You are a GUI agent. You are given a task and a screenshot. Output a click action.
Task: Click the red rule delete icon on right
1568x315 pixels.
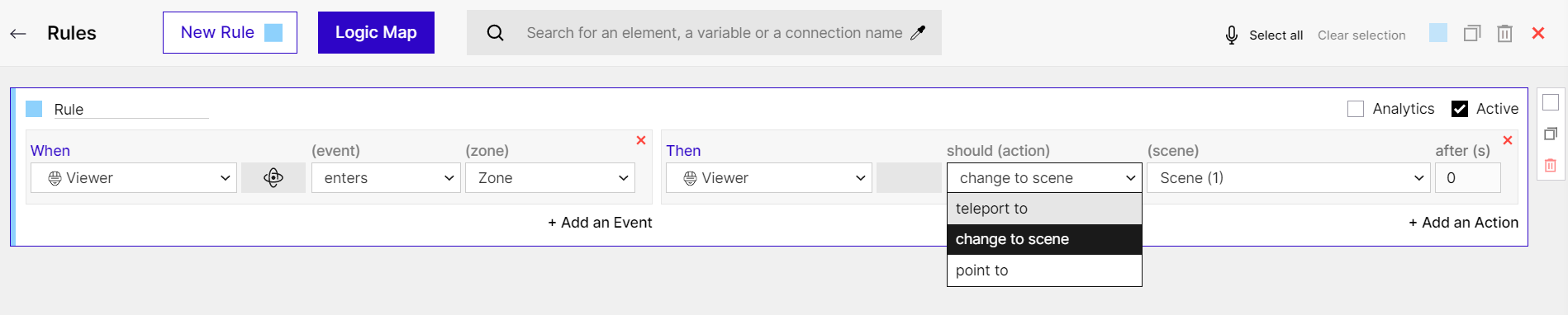coord(1550,165)
